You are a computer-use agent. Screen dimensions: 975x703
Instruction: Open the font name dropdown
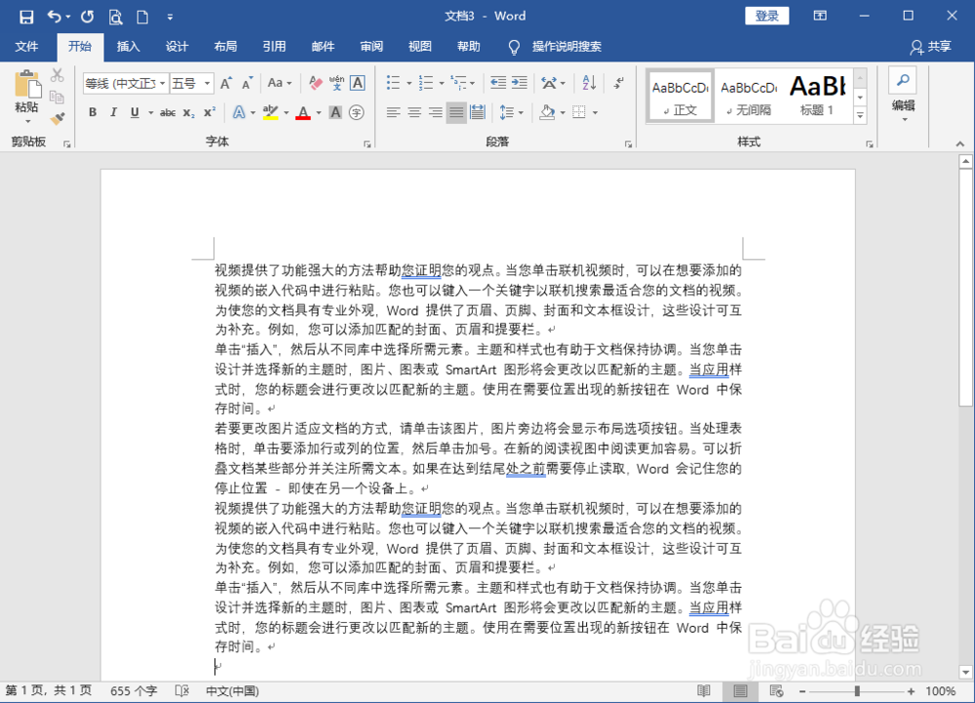(162, 83)
